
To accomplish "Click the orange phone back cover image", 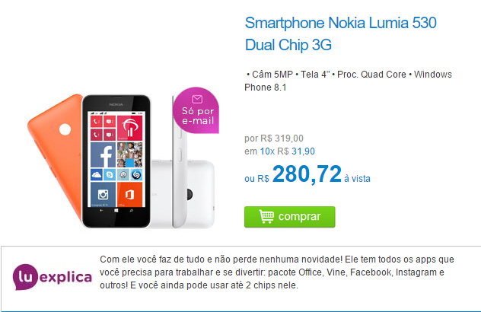I will [x=56, y=155].
